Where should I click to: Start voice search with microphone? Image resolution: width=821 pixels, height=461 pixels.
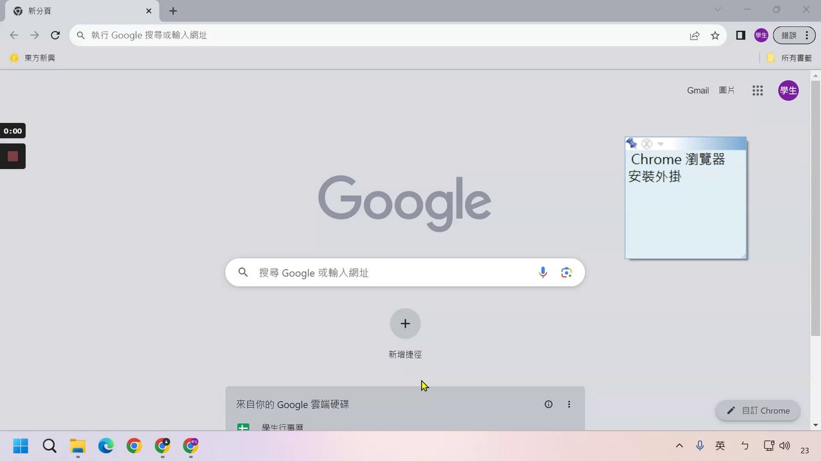coord(543,273)
